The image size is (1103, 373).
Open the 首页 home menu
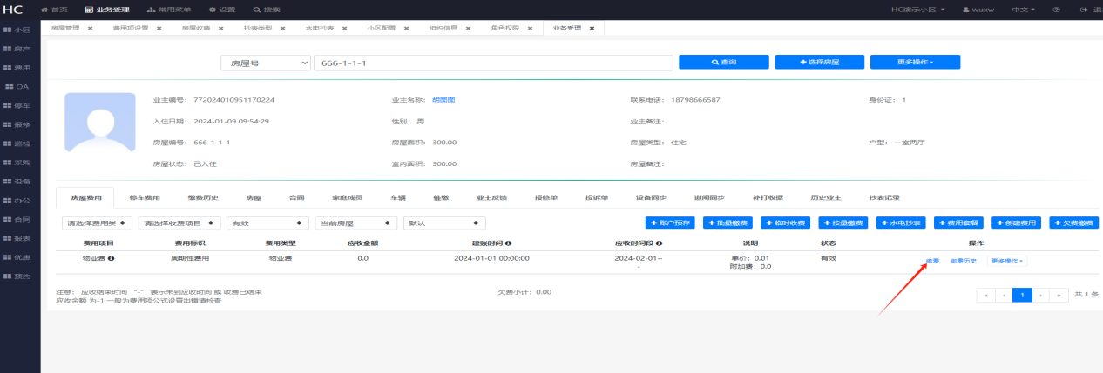[x=54, y=9]
